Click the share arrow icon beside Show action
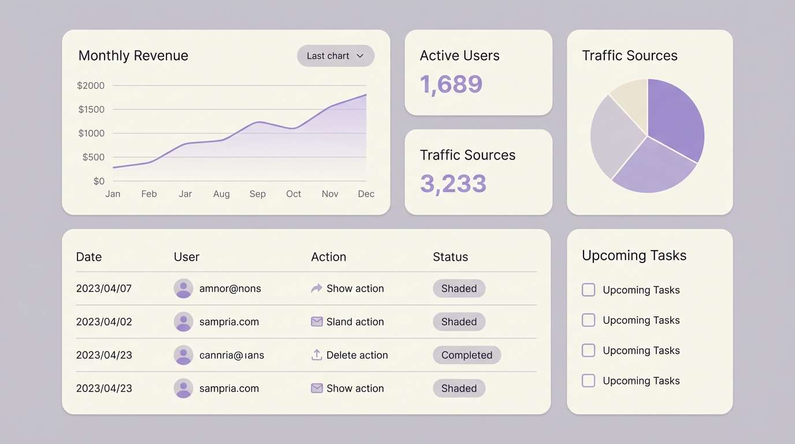The width and height of the screenshot is (795, 444). (316, 288)
